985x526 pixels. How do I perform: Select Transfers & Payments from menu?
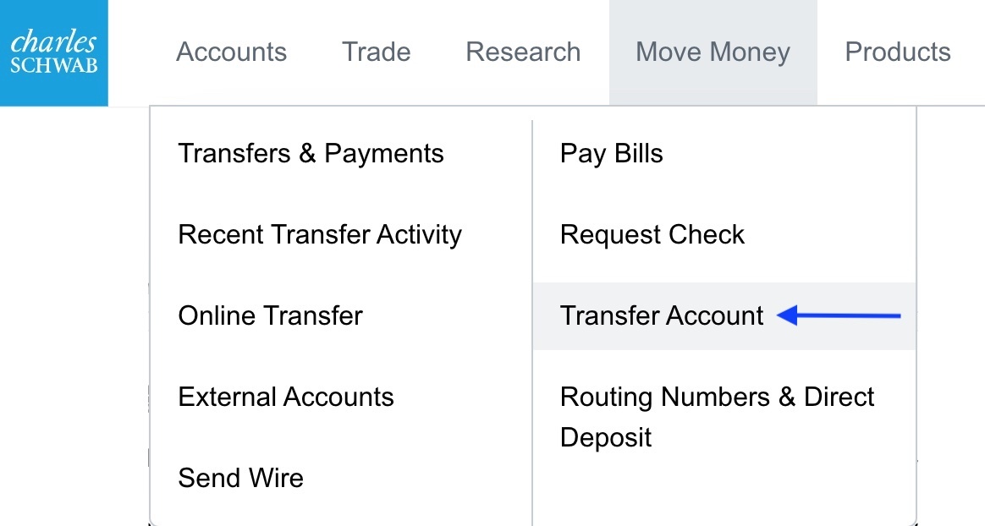311,154
